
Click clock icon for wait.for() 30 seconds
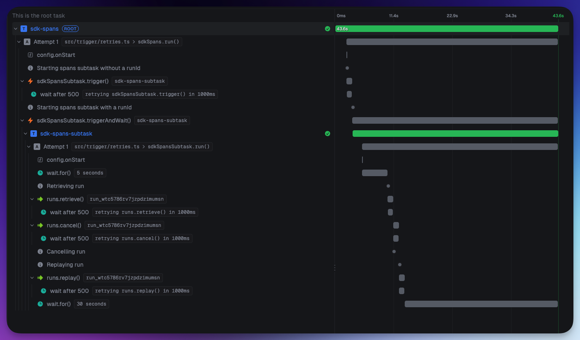coord(40,304)
